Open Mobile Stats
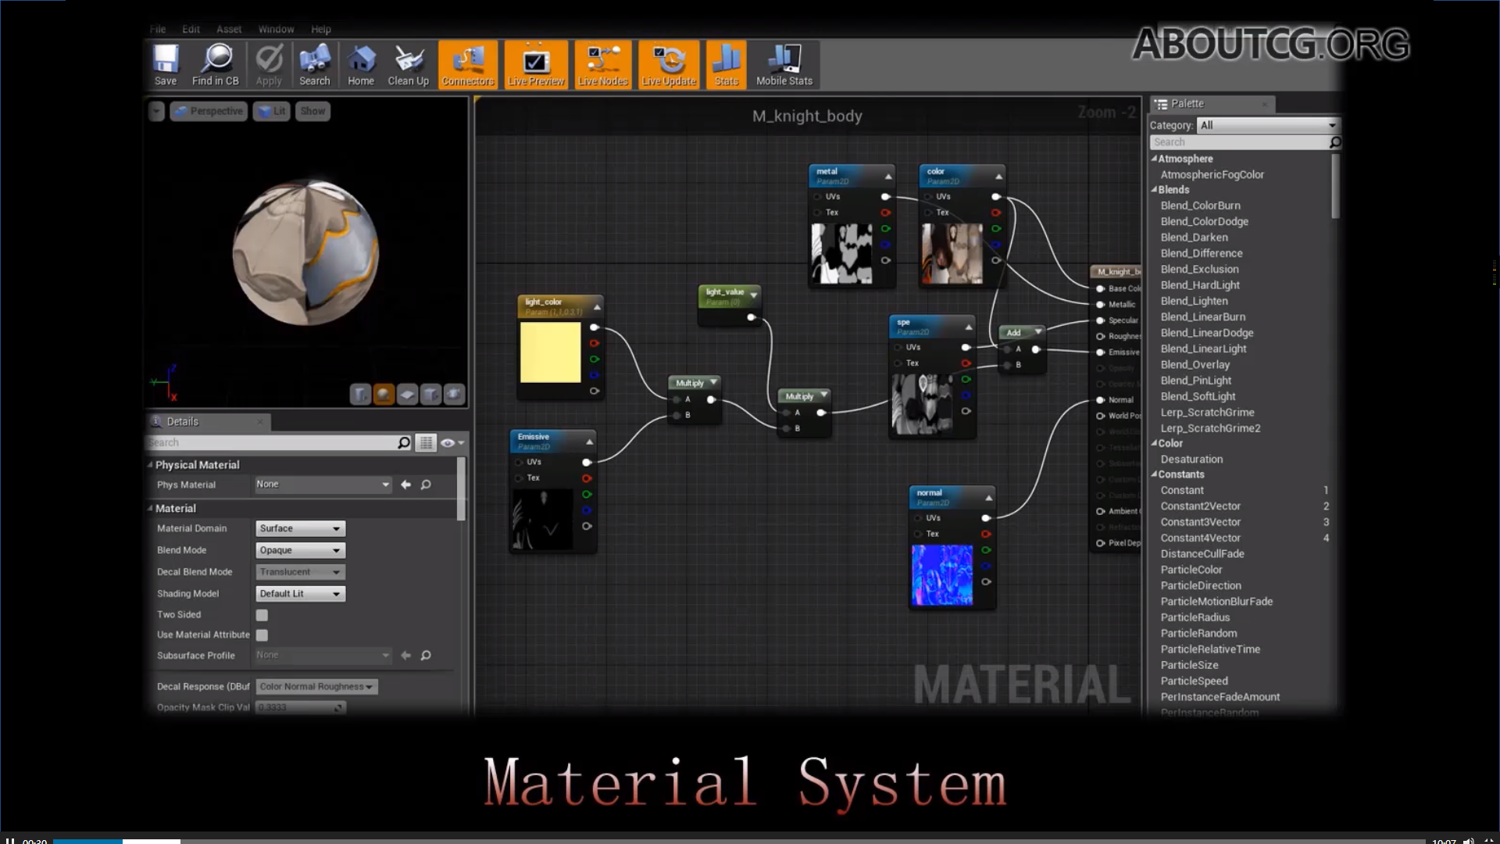1500x844 pixels. (x=784, y=65)
